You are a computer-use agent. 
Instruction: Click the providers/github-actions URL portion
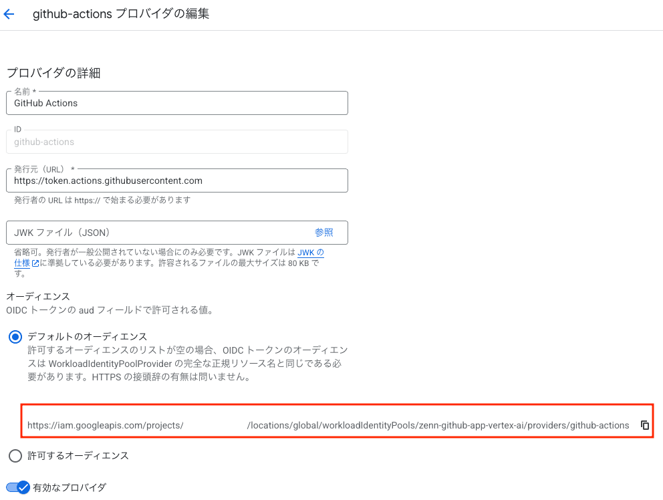click(578, 426)
